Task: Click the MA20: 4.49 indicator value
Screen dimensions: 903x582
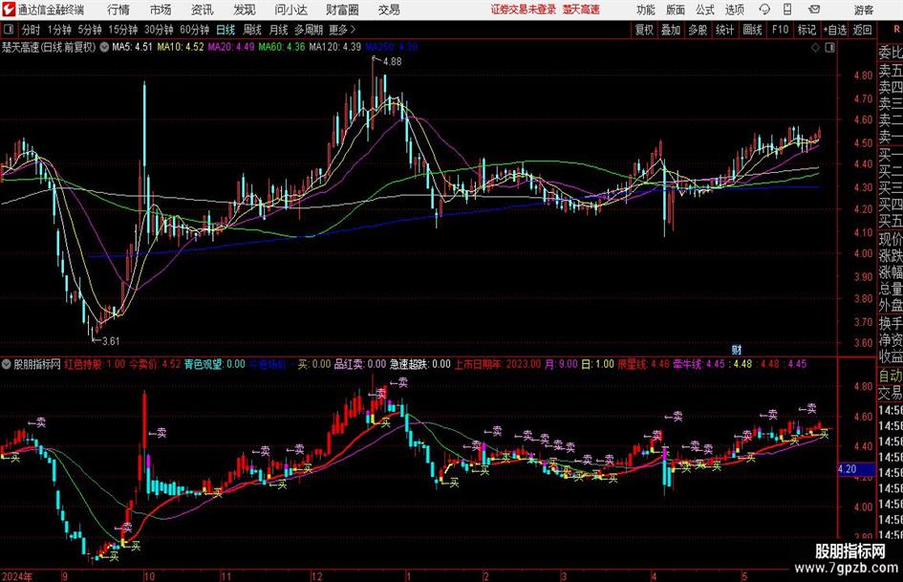Action: tap(231, 47)
